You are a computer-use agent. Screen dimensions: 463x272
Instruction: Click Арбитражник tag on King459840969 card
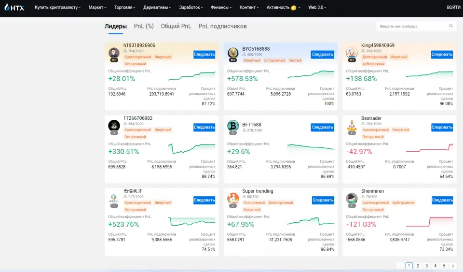(373, 64)
